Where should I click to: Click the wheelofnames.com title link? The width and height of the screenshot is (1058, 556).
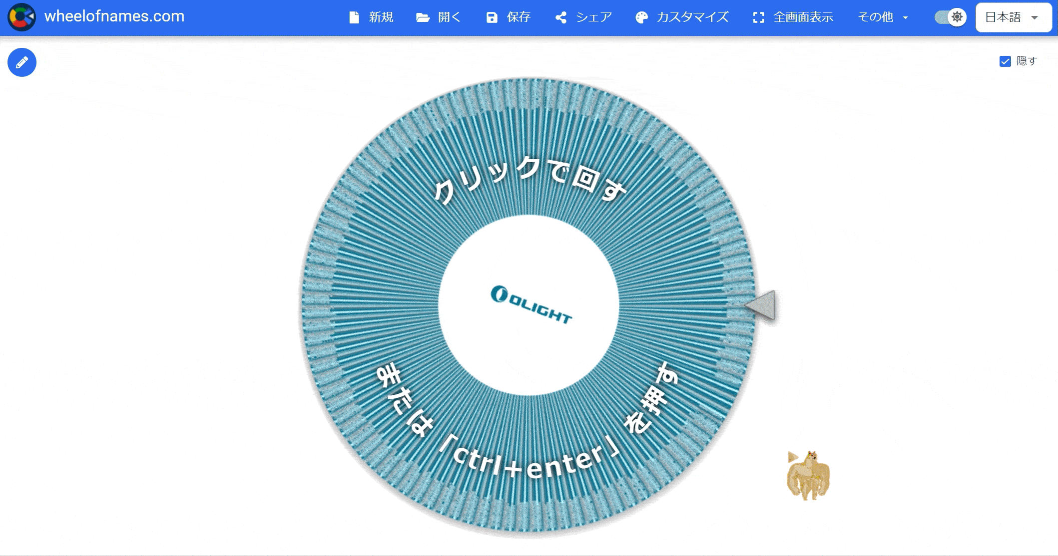click(x=114, y=16)
